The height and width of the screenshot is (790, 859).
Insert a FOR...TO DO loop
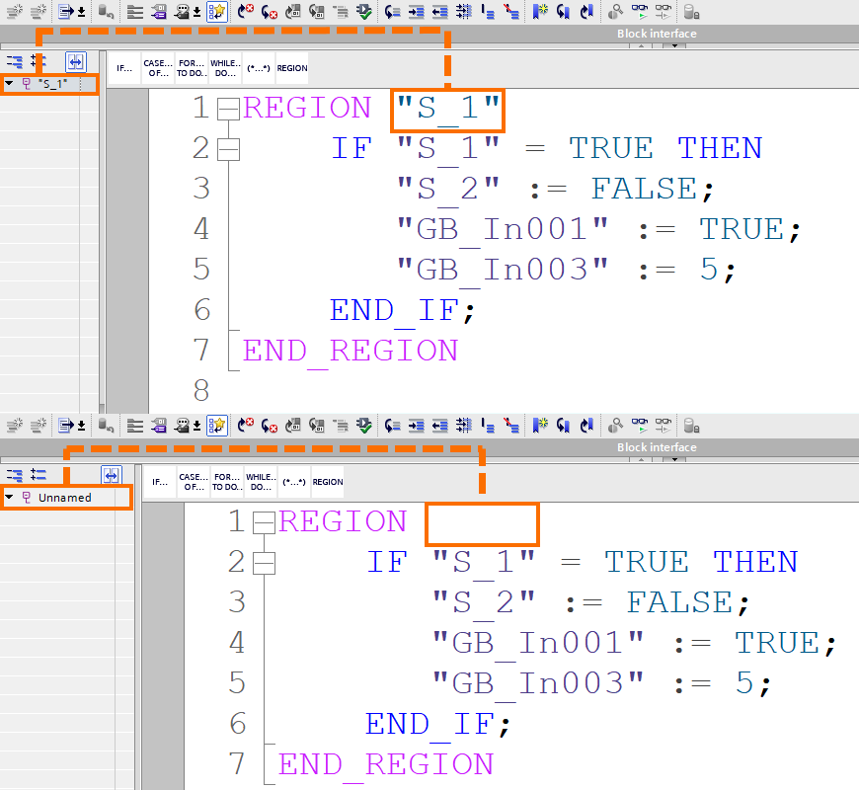tap(191, 67)
